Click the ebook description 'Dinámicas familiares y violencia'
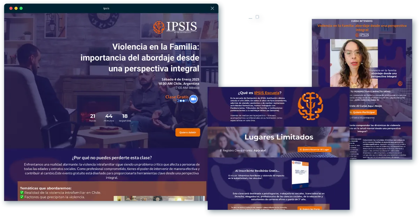Viewport: 419px width, 217px height. 256,177
